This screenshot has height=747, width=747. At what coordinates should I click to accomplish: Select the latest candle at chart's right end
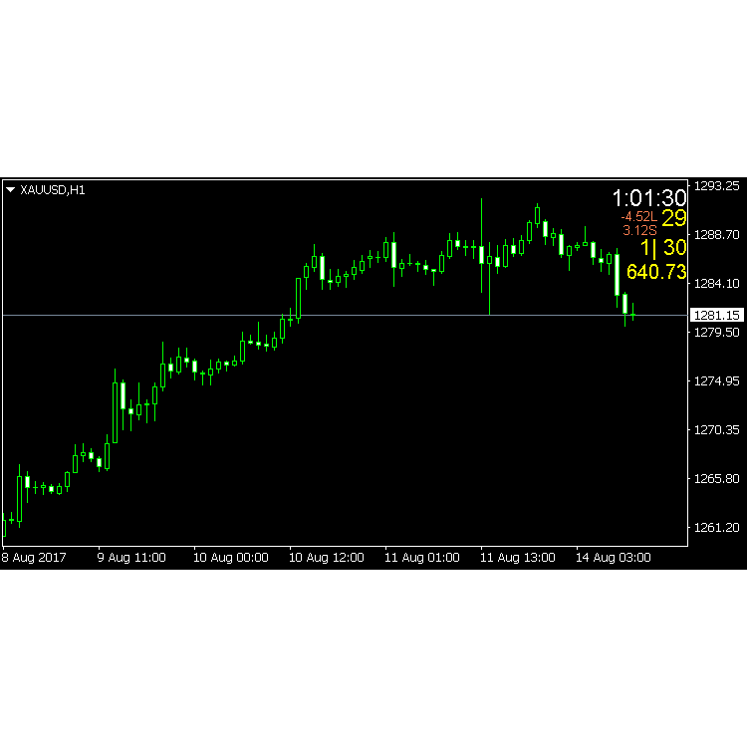pyautogui.click(x=633, y=314)
